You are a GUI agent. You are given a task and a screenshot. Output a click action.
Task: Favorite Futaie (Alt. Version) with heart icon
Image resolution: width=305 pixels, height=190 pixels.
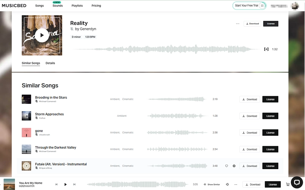[x=226, y=166]
